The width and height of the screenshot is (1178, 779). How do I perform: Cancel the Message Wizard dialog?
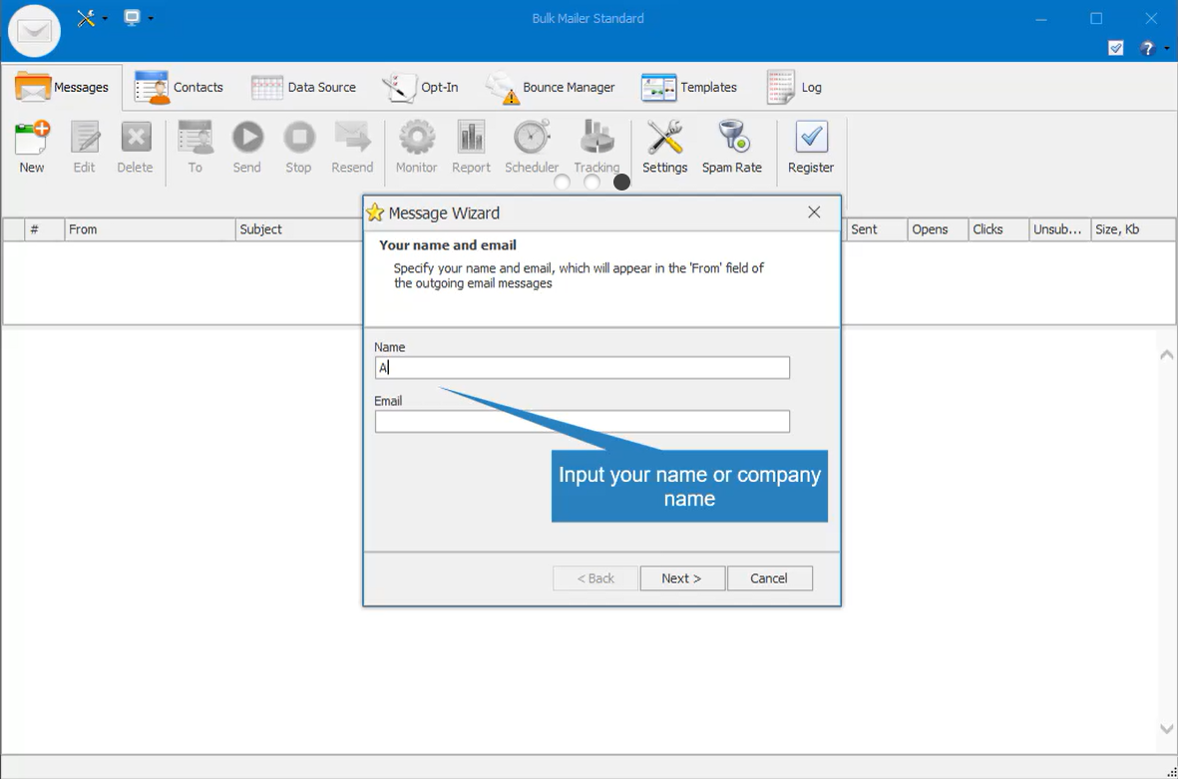tap(769, 579)
